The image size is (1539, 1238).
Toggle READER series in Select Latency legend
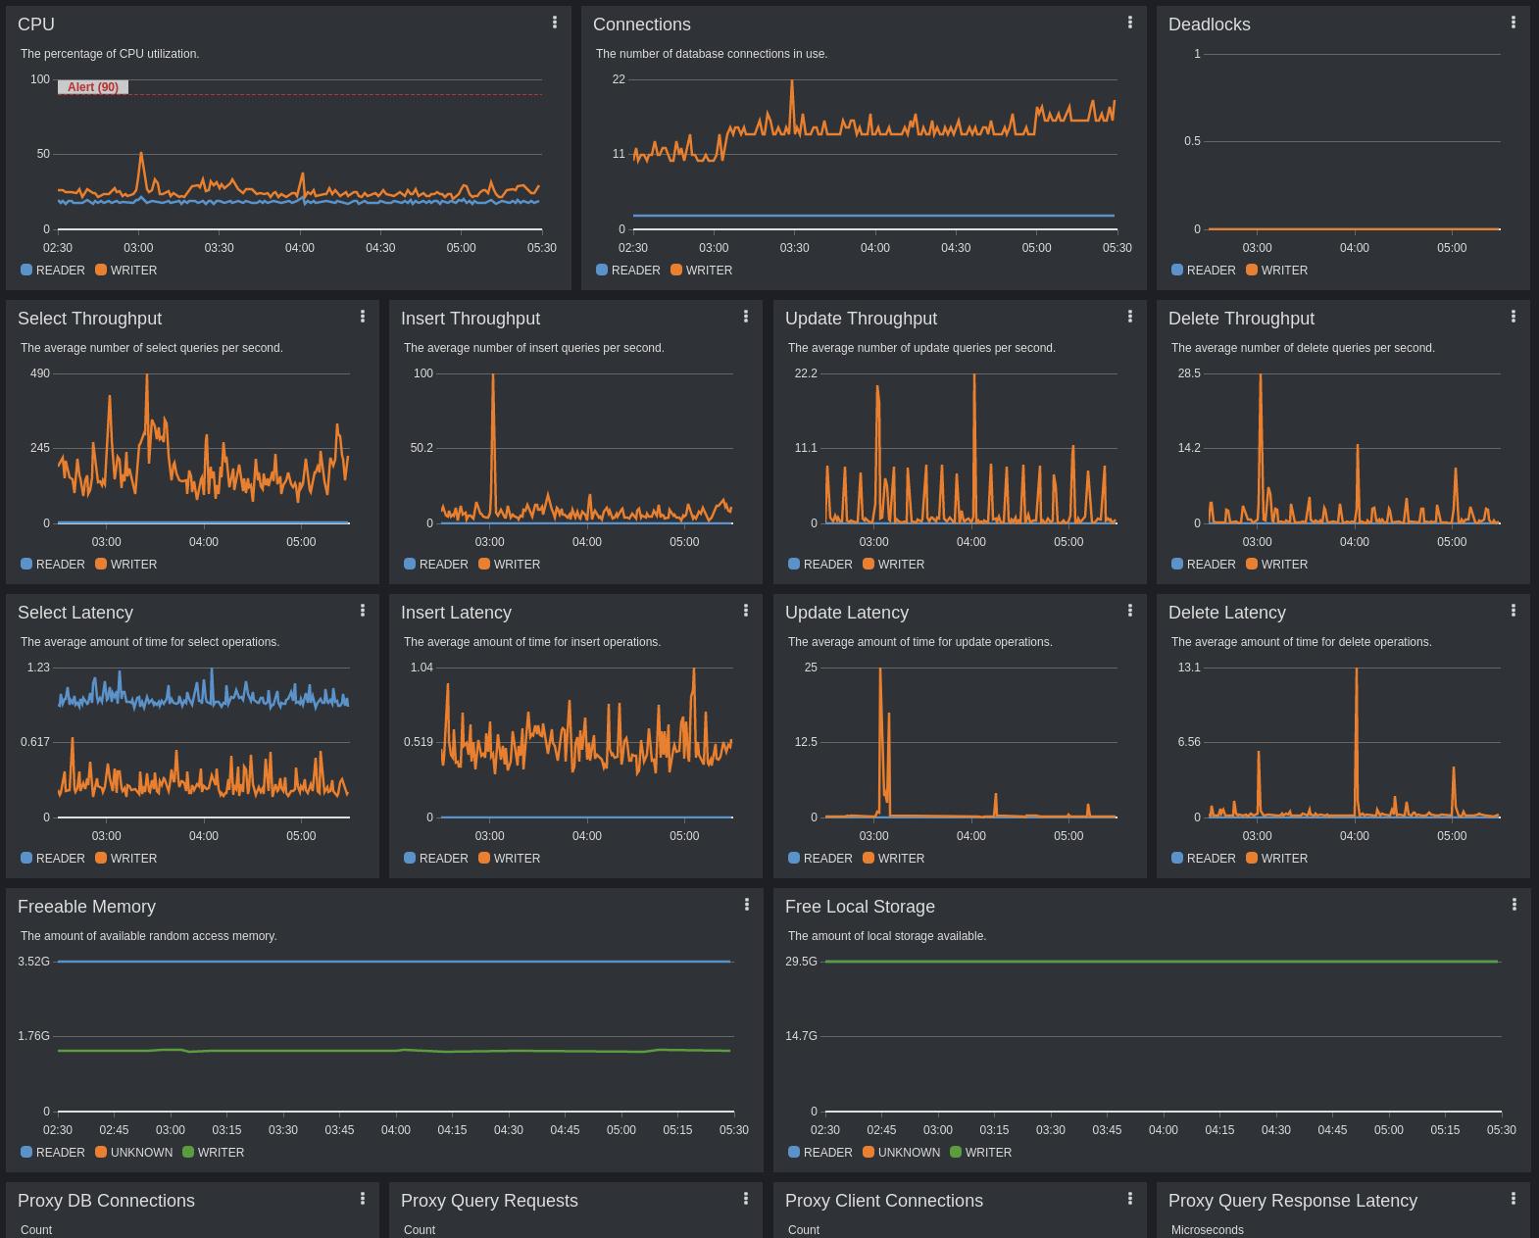pos(53,858)
